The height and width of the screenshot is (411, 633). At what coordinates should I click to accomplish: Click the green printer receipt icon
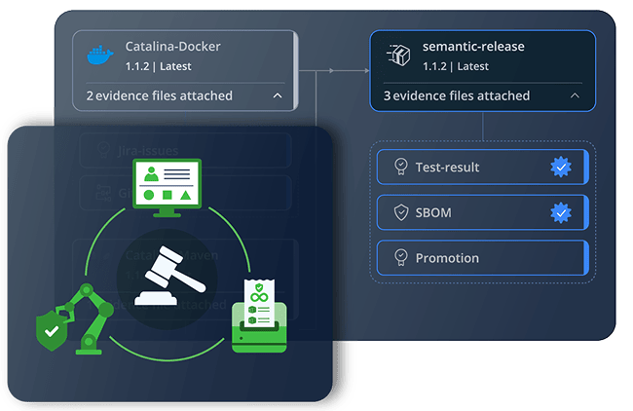coord(259,317)
